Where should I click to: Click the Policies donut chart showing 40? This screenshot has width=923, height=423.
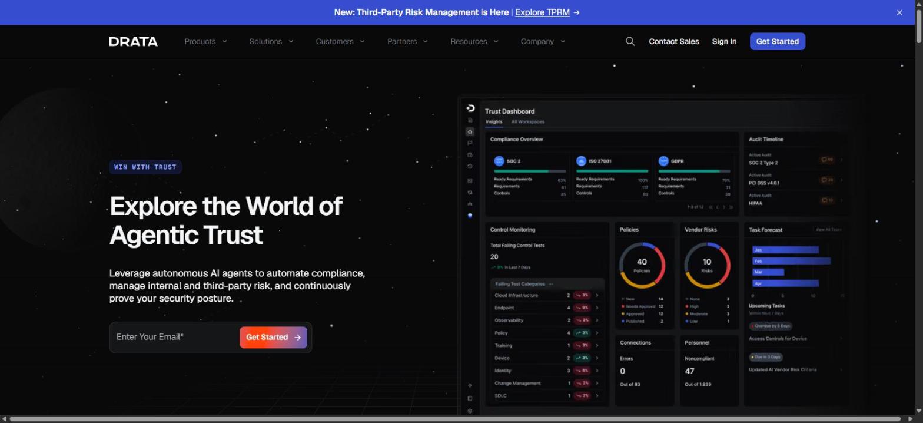click(642, 265)
